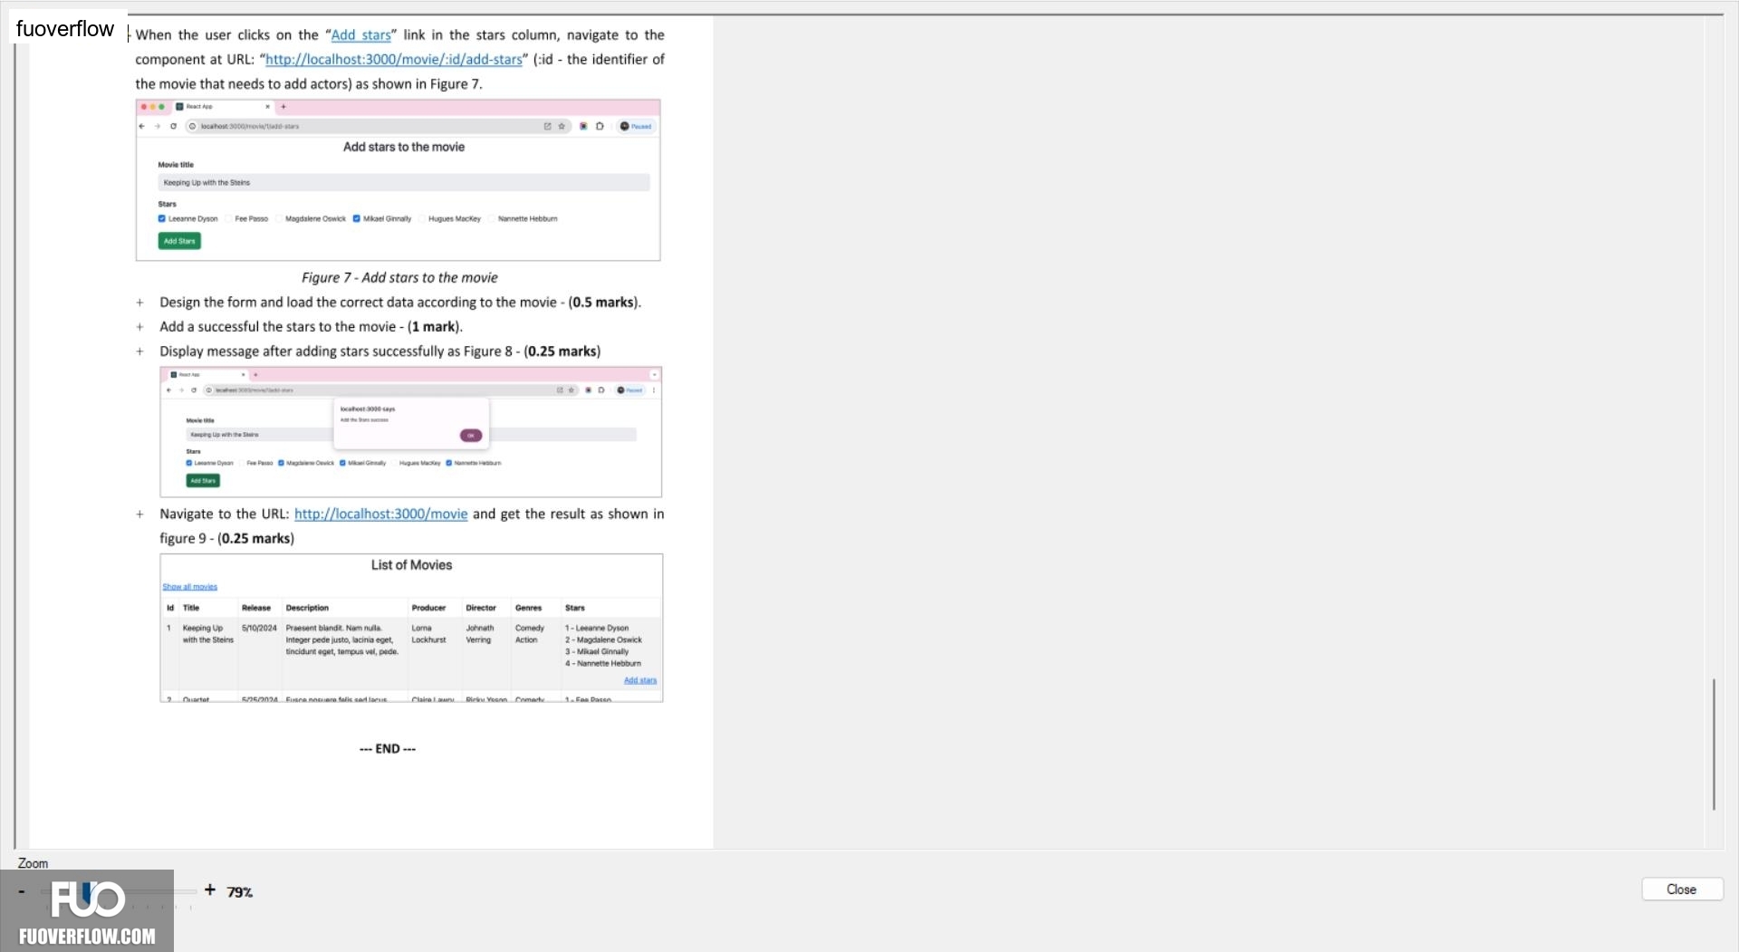Open the "Add stars" link in the paragraph
The width and height of the screenshot is (1739, 952).
(360, 35)
